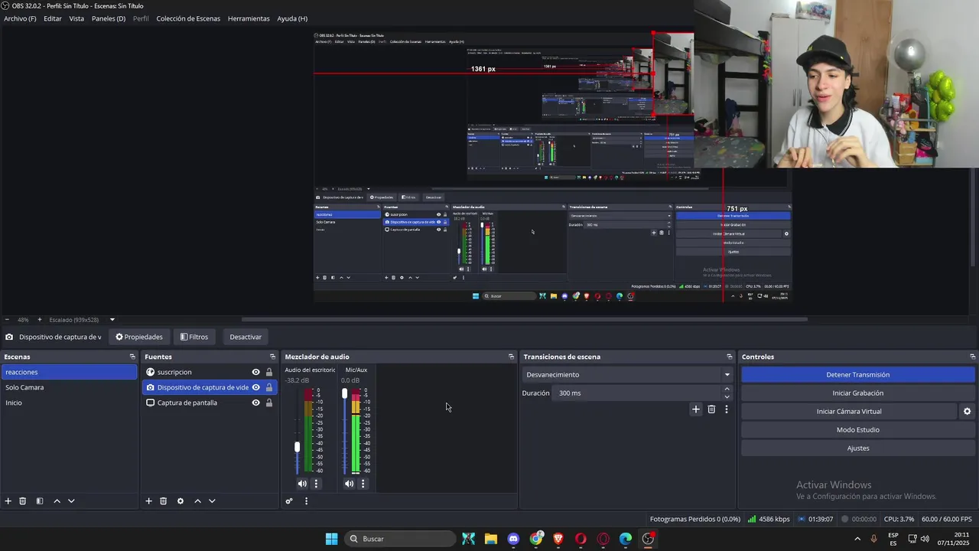This screenshot has width=979, height=551.
Task: Remove selected scene with trash icon
Action: point(23,501)
